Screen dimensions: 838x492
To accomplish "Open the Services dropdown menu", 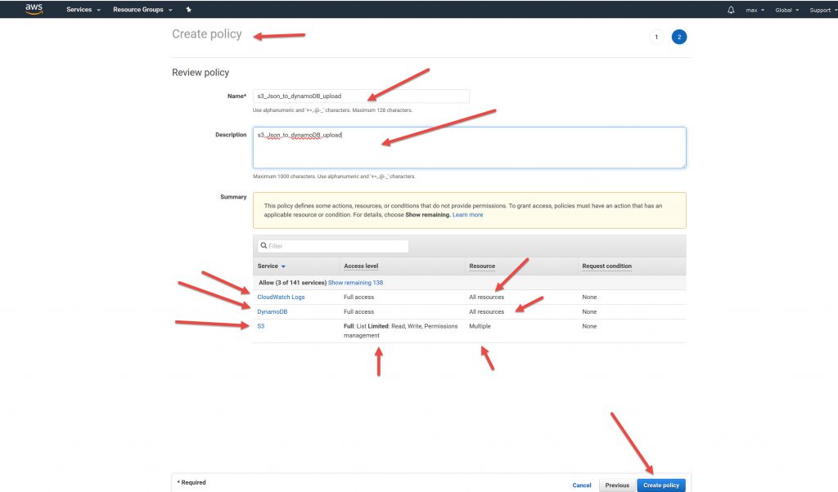I will point(83,10).
